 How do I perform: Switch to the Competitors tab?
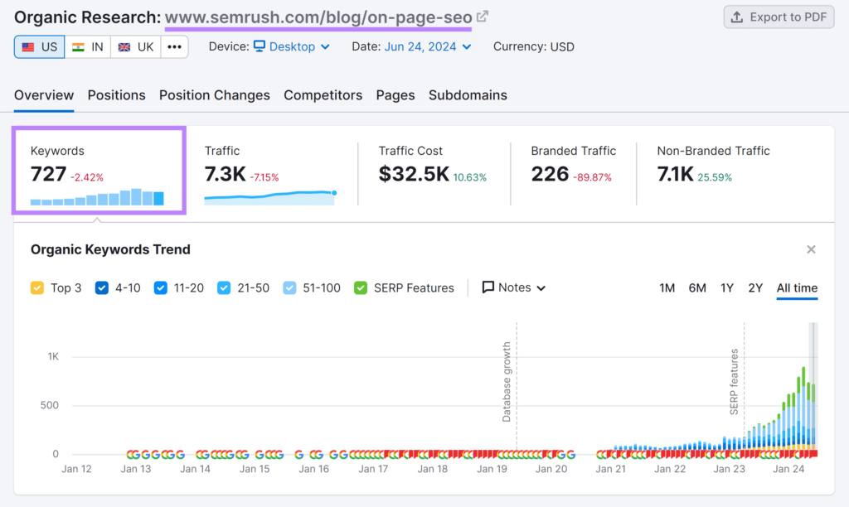[x=323, y=95]
